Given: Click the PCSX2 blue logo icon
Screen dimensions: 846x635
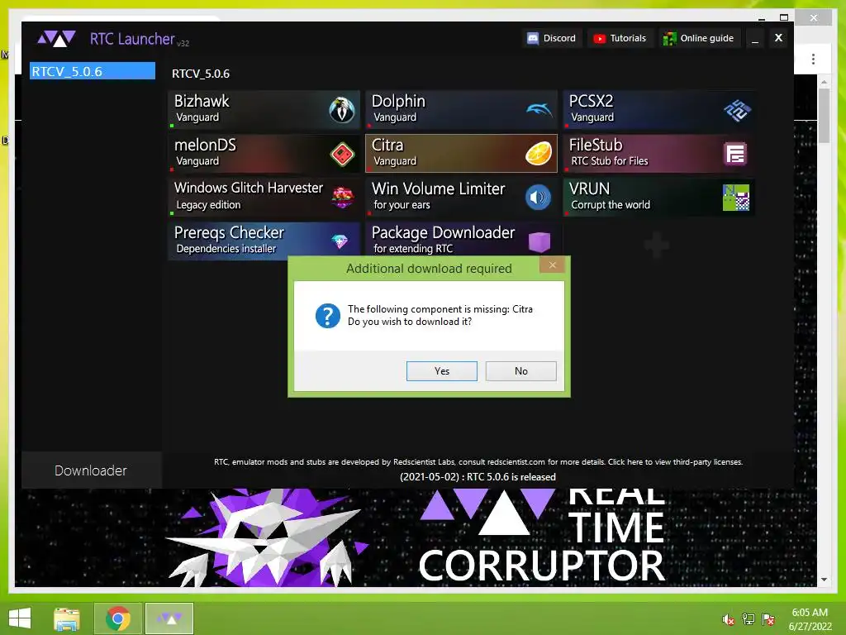Looking at the screenshot, I should 737,110.
